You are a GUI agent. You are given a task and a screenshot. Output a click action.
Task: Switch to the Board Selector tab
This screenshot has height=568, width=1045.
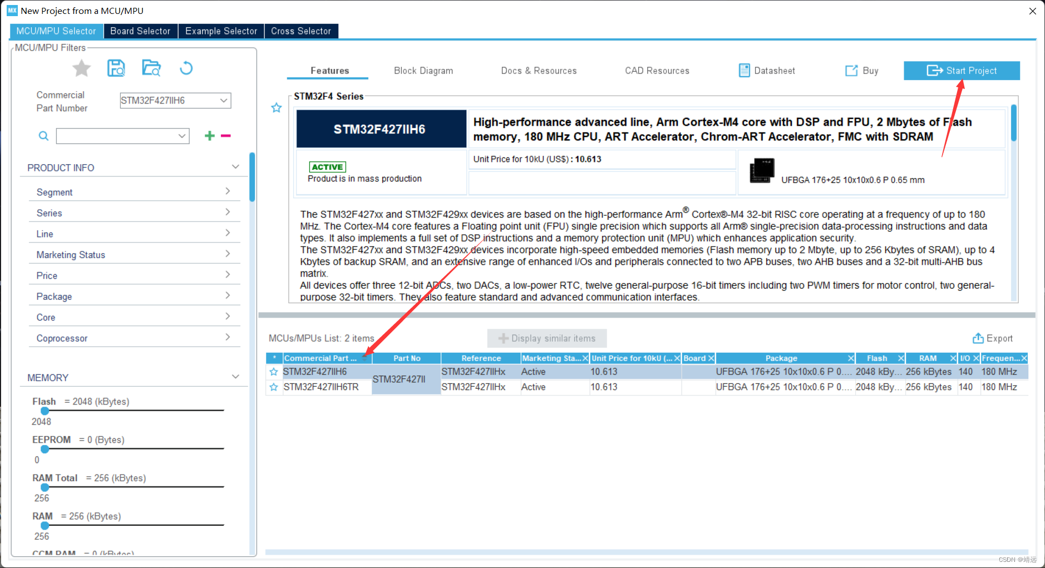click(140, 31)
